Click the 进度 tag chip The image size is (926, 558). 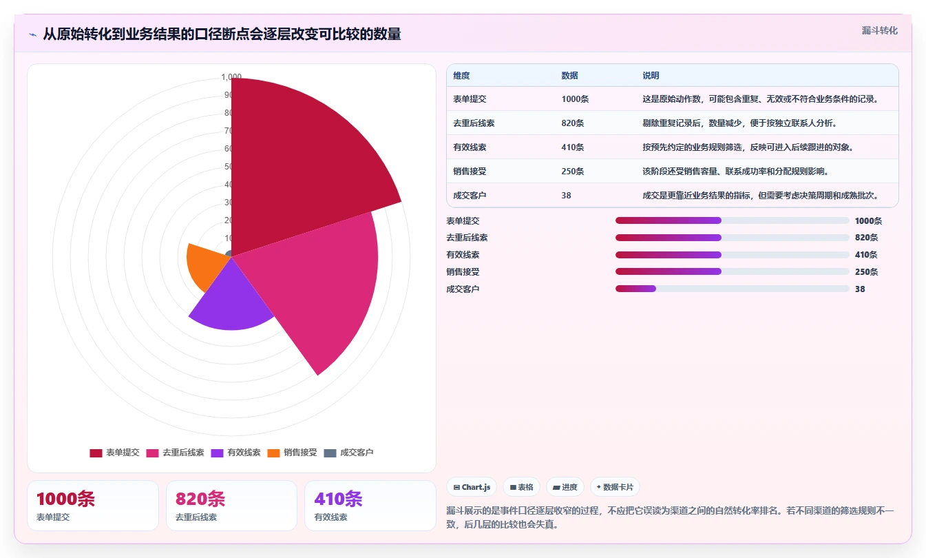point(565,487)
